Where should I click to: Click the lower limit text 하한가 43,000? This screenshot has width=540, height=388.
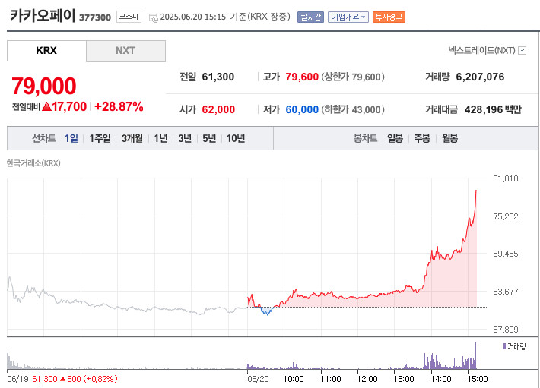point(353,109)
